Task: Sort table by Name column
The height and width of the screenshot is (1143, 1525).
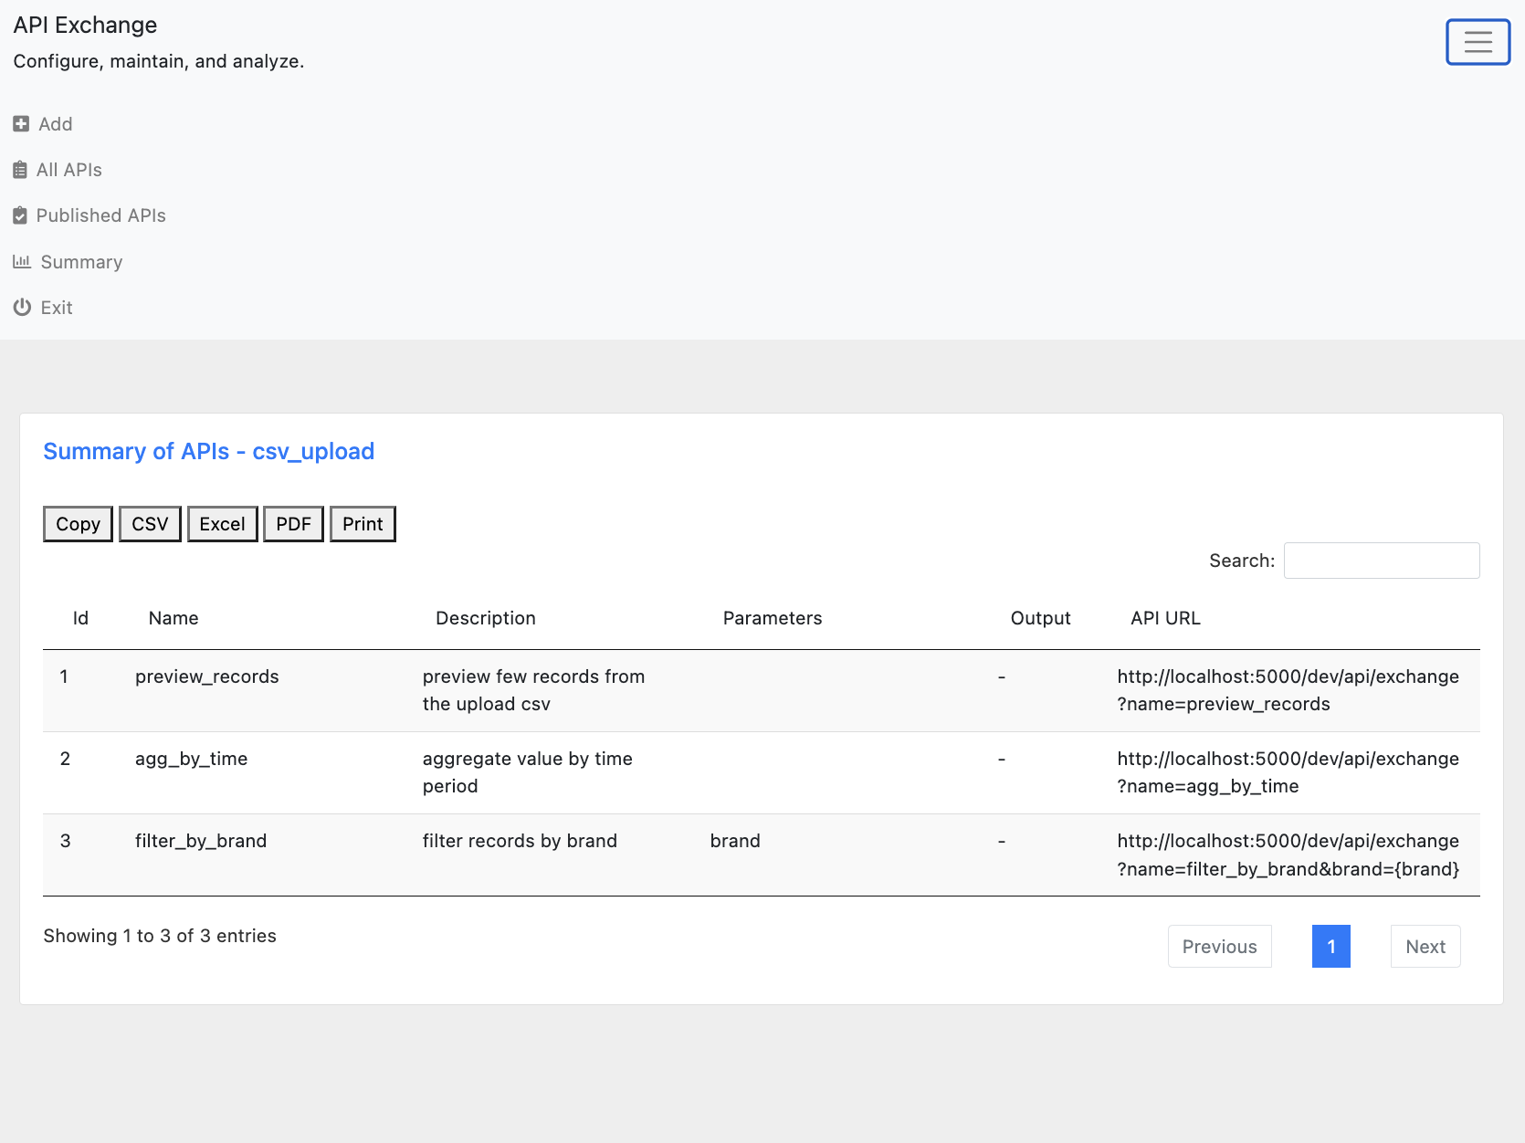Action: click(174, 618)
